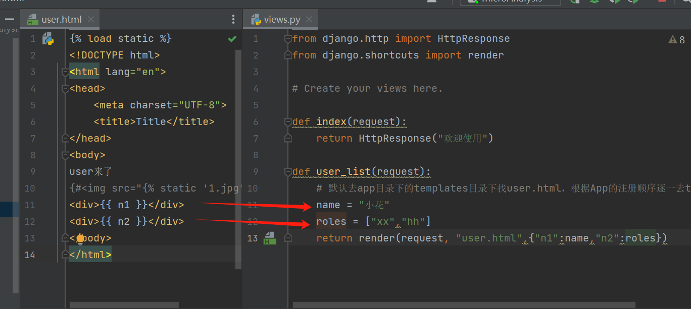The height and width of the screenshot is (309, 691).
Task: Click the "小花" string value
Action: point(374,205)
